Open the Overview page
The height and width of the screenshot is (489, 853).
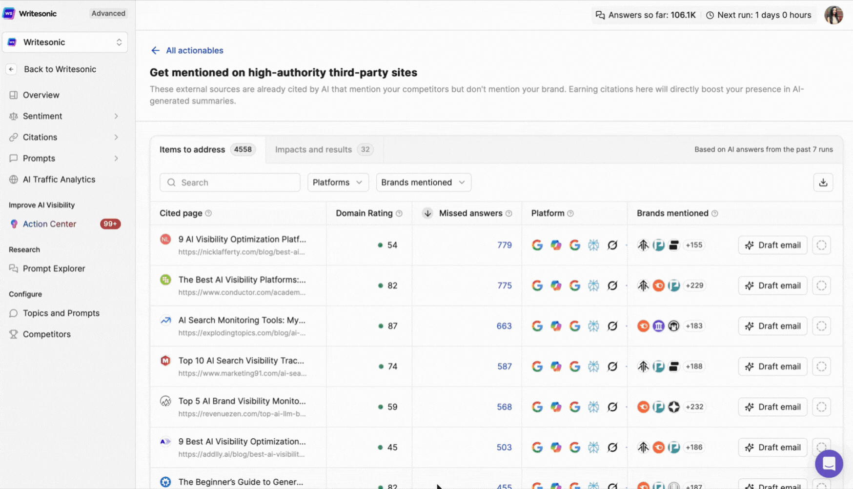coord(41,95)
